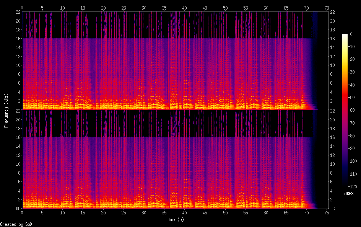
Task: Pick the white top end of the color bar
Action: [x=345, y=35]
